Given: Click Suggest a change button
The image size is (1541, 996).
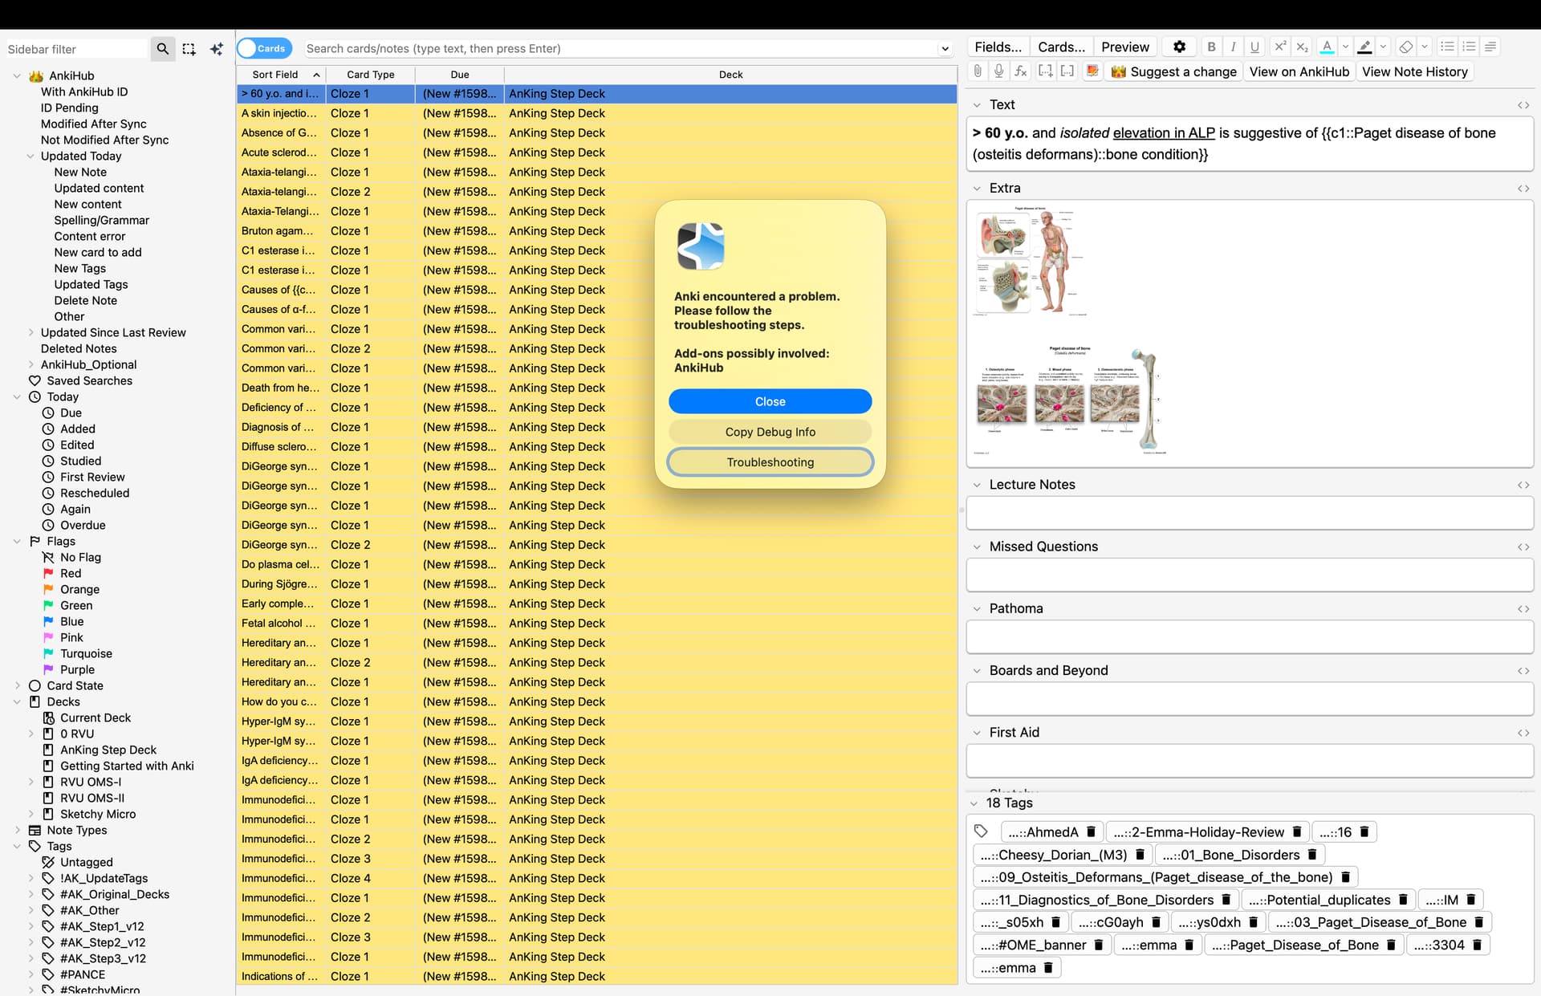Looking at the screenshot, I should point(1173,71).
